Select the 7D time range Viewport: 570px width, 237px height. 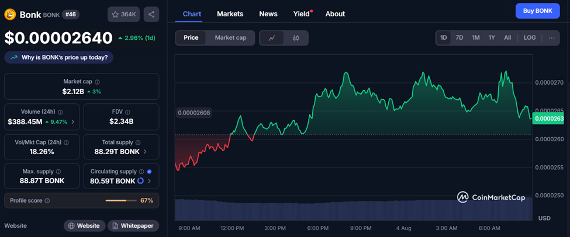click(460, 38)
